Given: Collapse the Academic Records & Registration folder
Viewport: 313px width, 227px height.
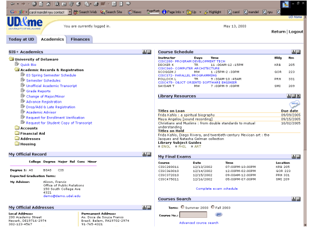Looking at the screenshot, I should (17, 69).
